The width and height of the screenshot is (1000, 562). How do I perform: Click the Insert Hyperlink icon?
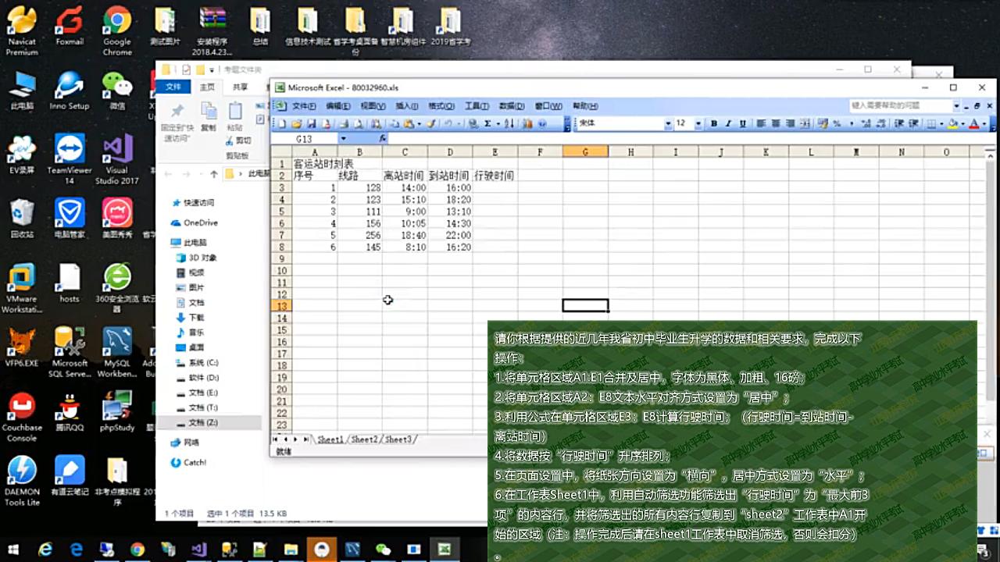click(x=472, y=123)
